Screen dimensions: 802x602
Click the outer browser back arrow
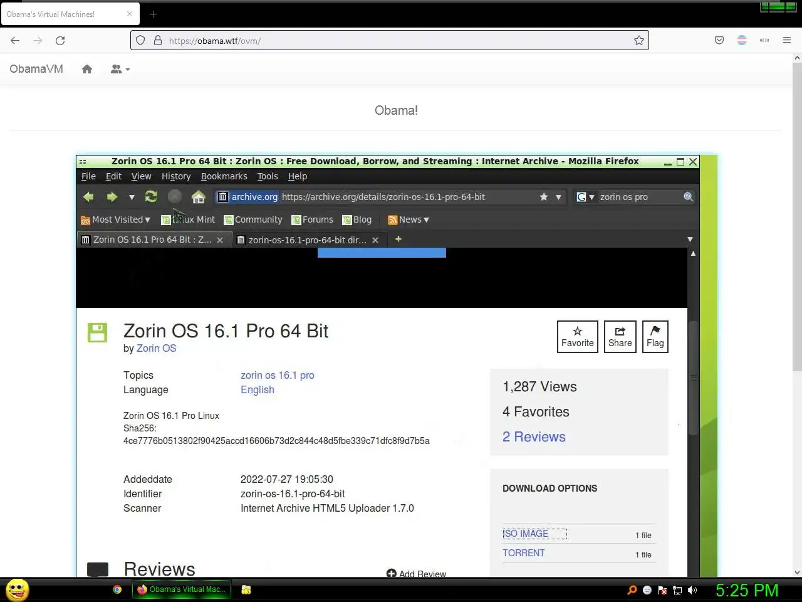(15, 40)
